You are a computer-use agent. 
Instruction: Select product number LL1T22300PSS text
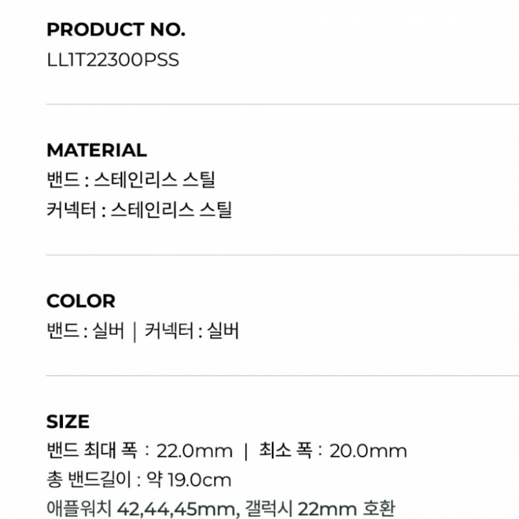[x=112, y=60]
